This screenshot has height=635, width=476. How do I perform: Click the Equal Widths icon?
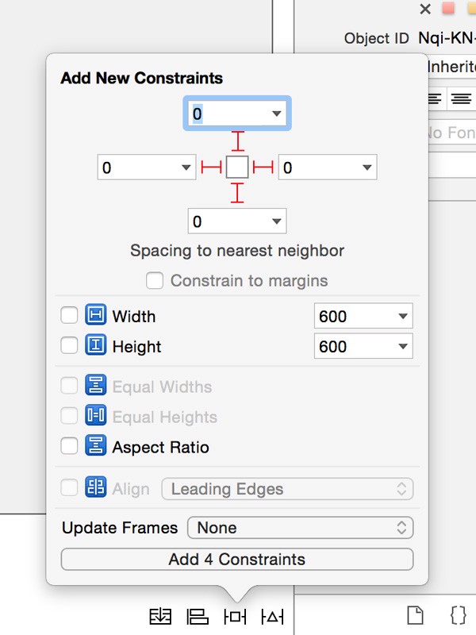click(95, 385)
